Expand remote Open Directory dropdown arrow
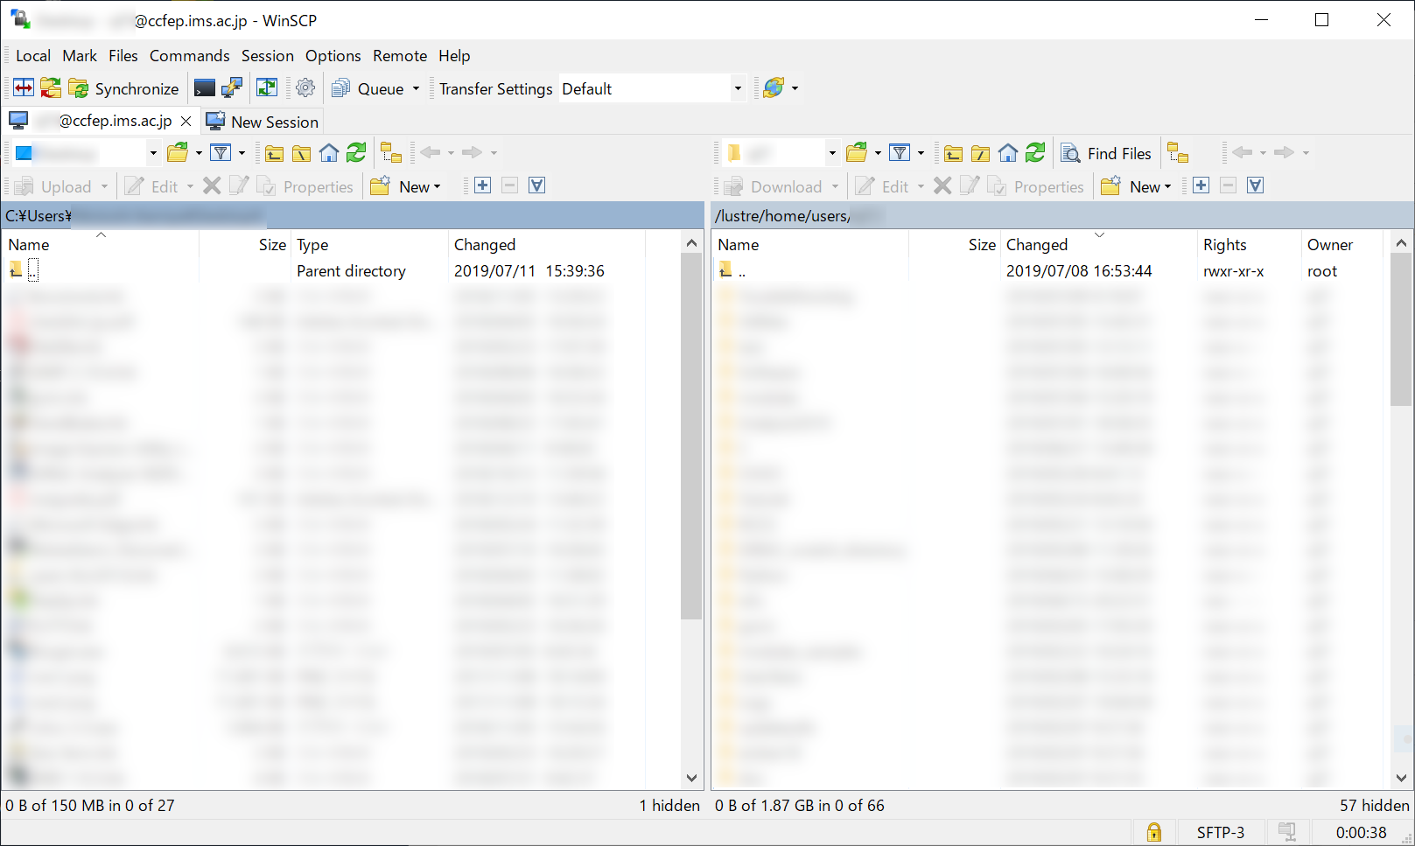 click(x=878, y=153)
